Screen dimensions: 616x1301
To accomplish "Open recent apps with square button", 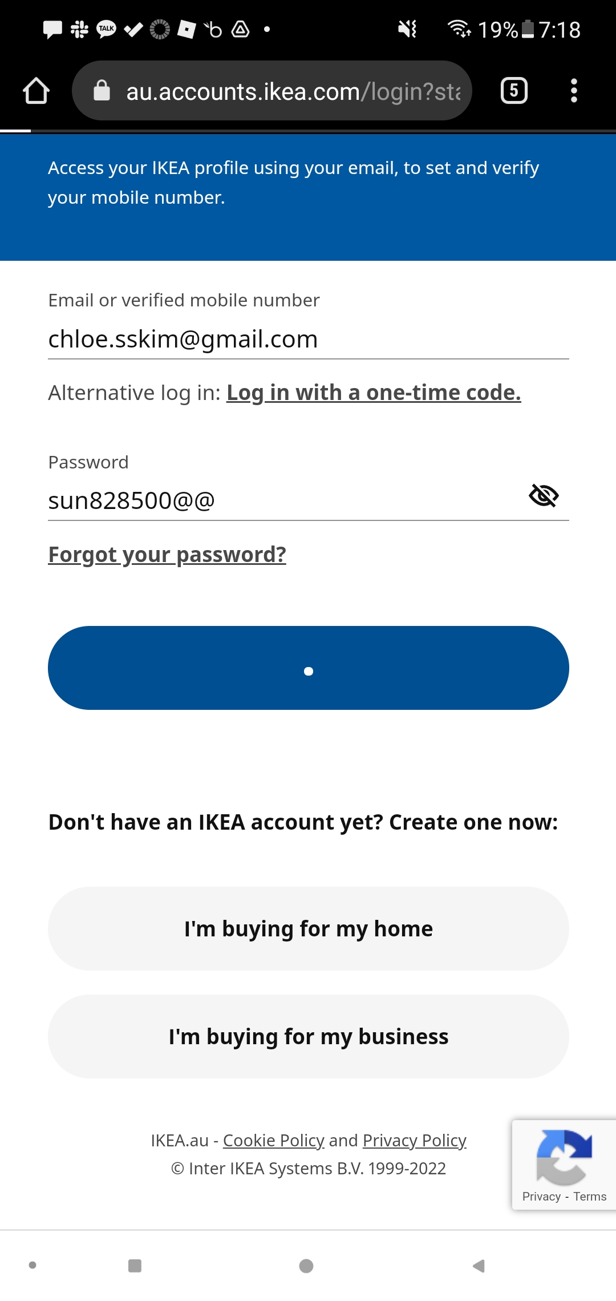I will click(x=135, y=1266).
